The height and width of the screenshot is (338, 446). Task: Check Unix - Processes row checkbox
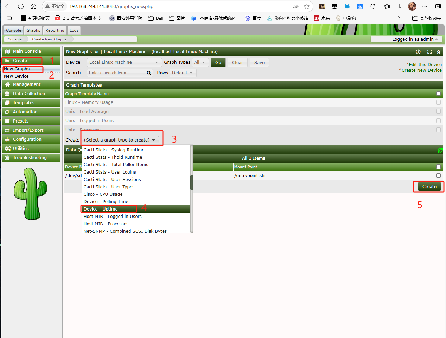[x=438, y=130]
